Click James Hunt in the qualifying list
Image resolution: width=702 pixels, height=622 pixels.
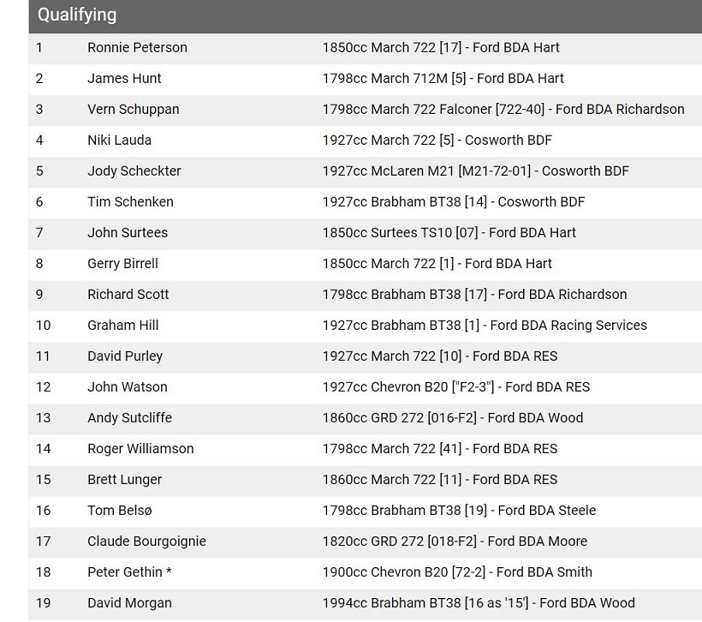[x=124, y=79]
